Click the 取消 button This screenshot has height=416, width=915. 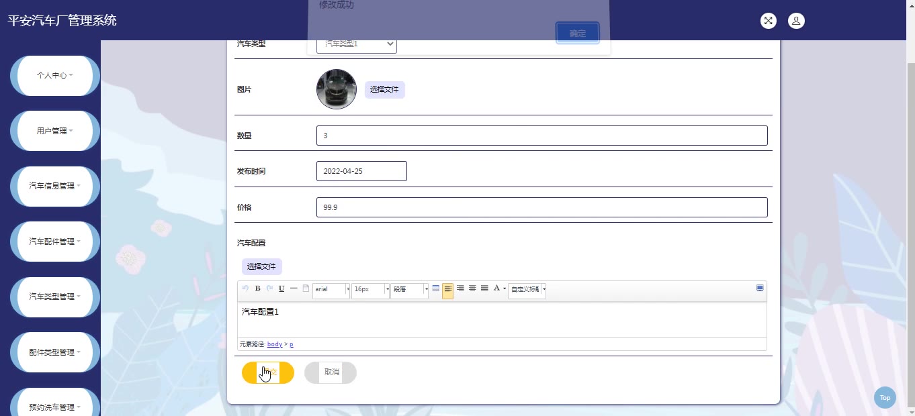pos(331,372)
